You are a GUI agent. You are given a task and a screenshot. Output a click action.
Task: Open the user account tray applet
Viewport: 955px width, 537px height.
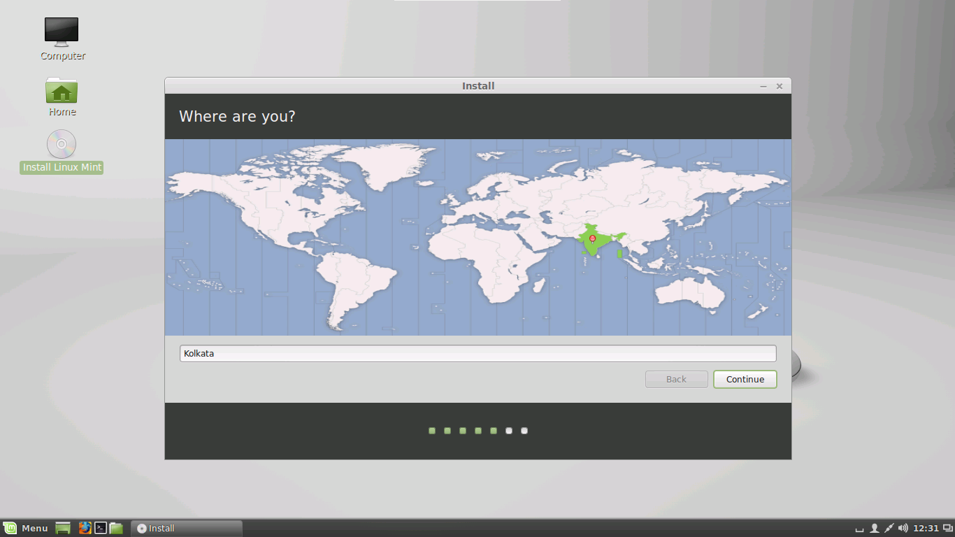tap(874, 528)
